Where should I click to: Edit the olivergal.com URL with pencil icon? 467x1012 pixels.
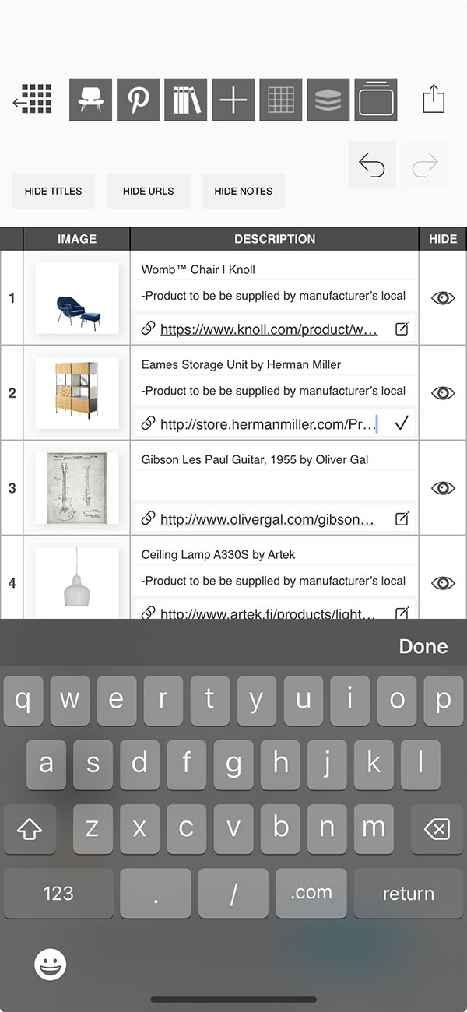(x=402, y=519)
